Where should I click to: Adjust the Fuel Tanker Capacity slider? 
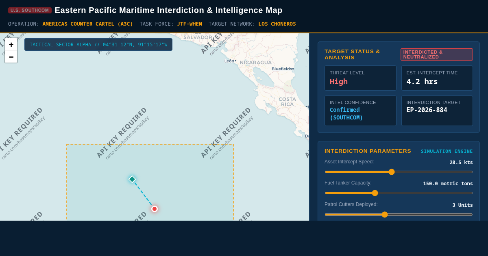[399, 193]
